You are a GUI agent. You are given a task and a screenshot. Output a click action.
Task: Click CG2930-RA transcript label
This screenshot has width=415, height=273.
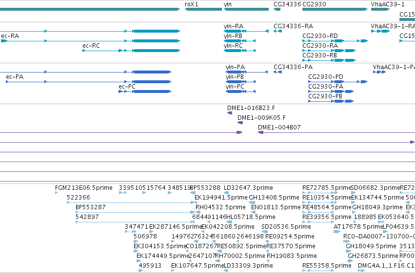coord(320,46)
